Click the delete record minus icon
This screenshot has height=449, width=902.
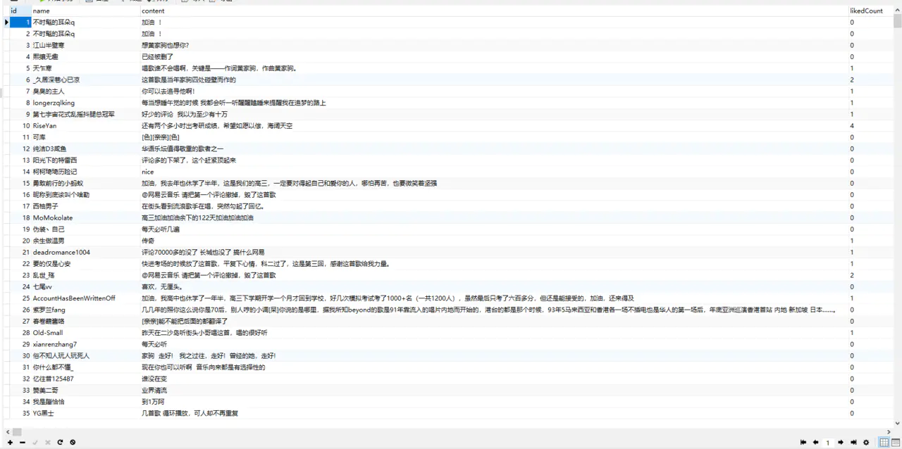[23, 443]
